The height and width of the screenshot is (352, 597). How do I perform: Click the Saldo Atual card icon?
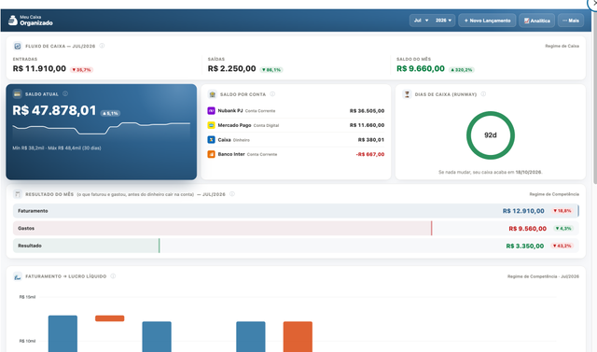pyautogui.click(x=17, y=93)
